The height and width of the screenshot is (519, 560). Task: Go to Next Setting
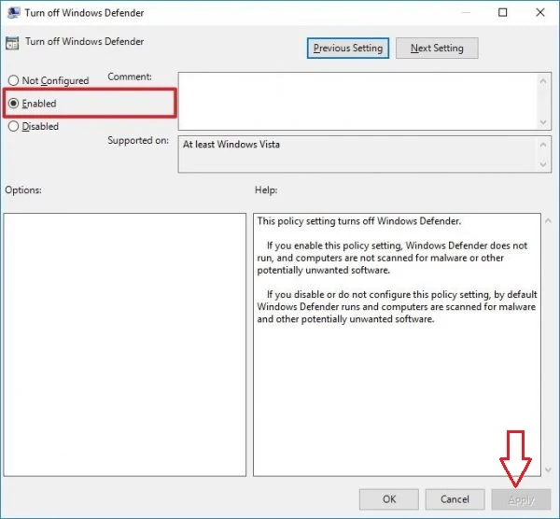[x=437, y=48]
